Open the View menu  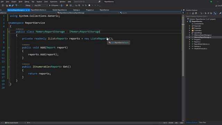(x=7, y=1)
